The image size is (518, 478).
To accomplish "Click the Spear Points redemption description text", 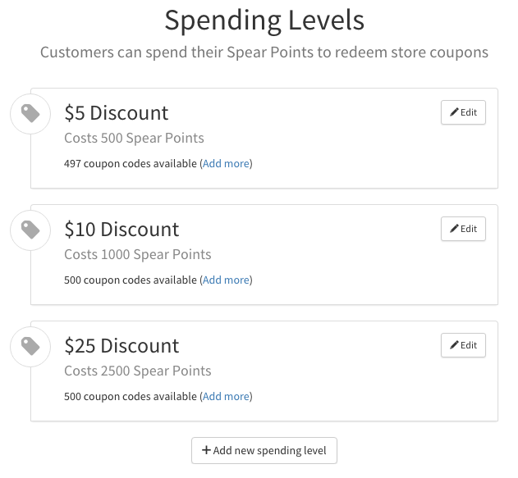I will coord(264,52).
